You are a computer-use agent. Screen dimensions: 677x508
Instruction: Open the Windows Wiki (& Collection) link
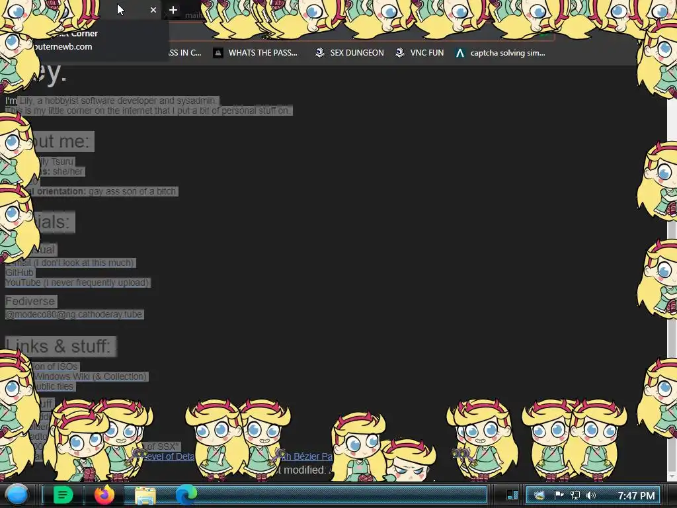91,376
